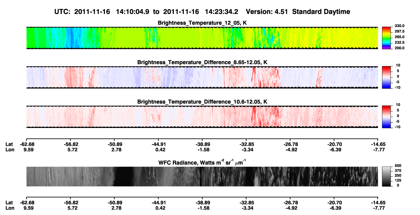This screenshot has height=215, width=420.
Task: Click the Lon row label under the WFC image
Action: pyautogui.click(x=10, y=209)
